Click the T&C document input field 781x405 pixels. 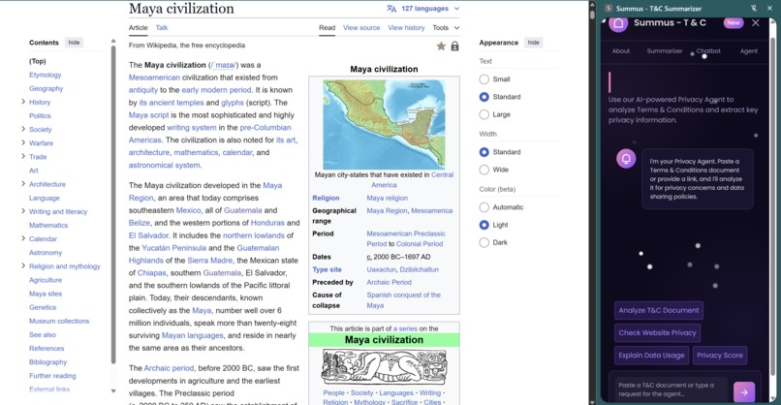coord(670,389)
